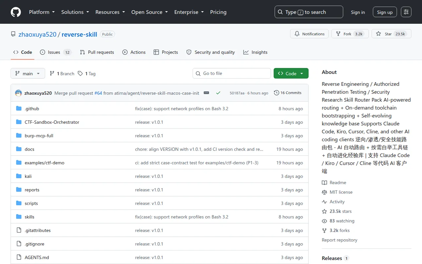The width and height of the screenshot is (422, 264).
Task: Click the commit details ellipsis icon
Action: (x=206, y=93)
